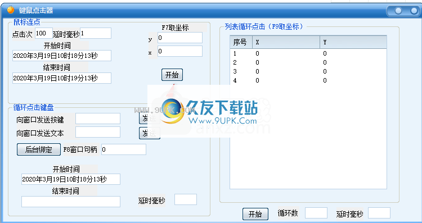
Task: Click the x coordinate input field
Action: [x=180, y=51]
